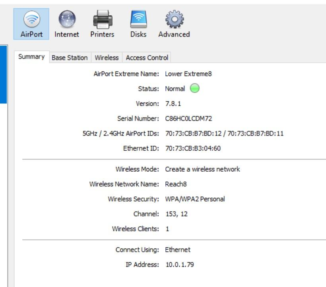Click the Wireless Network Name label
Image resolution: width=326 pixels, height=287 pixels.
click(124, 184)
